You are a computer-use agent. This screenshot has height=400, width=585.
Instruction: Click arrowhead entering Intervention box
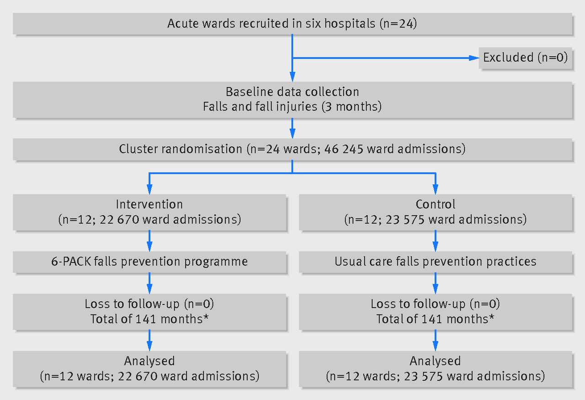pos(149,189)
